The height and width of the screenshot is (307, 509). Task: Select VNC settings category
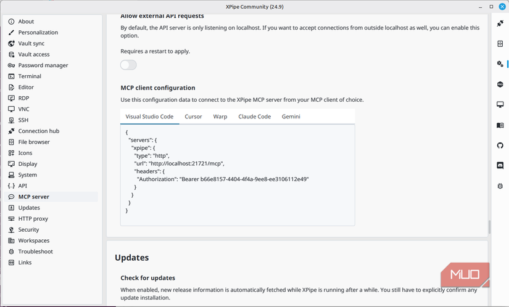point(51,109)
